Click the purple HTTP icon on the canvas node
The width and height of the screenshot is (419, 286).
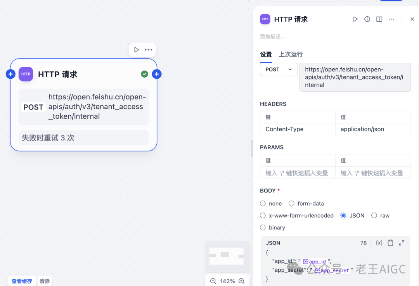(26, 74)
